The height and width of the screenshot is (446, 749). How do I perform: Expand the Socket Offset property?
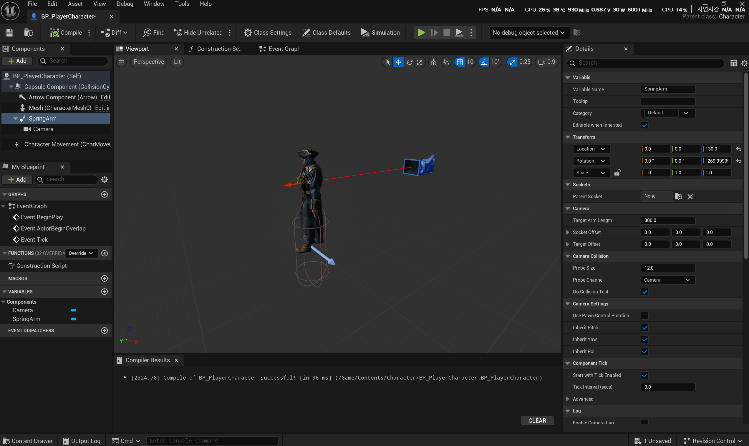coord(568,232)
